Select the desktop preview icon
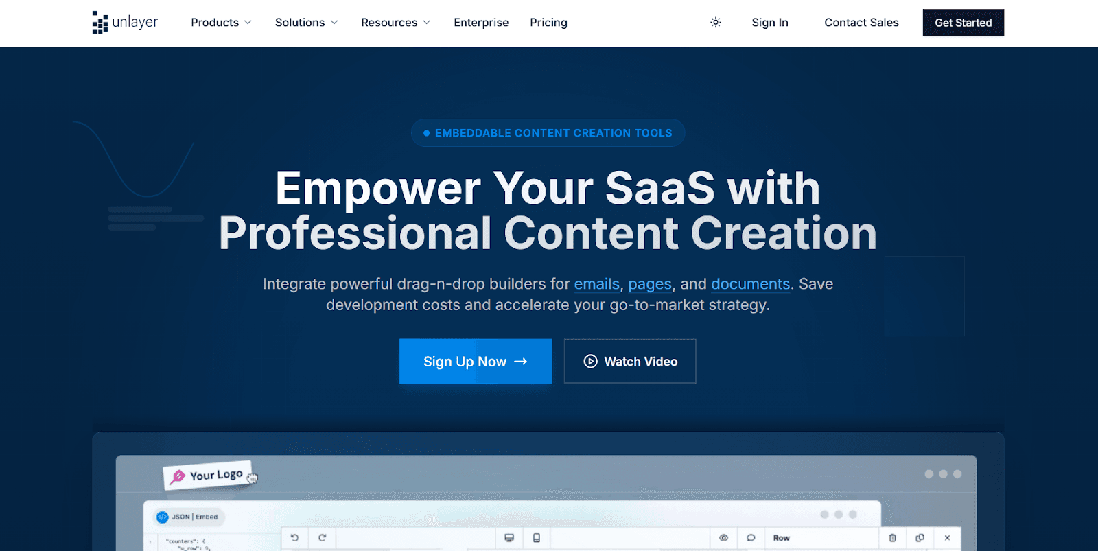This screenshot has width=1098, height=551. coord(509,538)
